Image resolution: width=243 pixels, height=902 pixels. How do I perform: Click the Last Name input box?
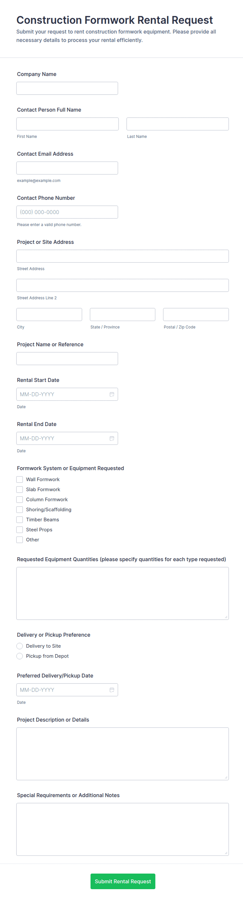(177, 124)
